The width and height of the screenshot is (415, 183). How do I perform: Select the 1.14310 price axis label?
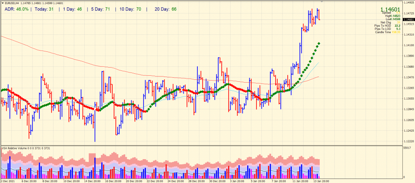point(409,34)
